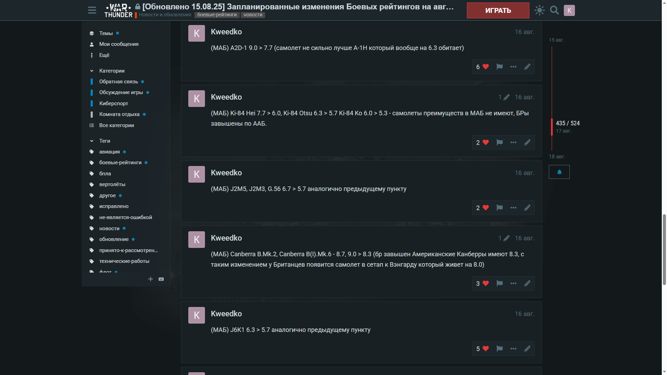Open the search magnifier icon
This screenshot has width=667, height=375.
click(x=554, y=10)
